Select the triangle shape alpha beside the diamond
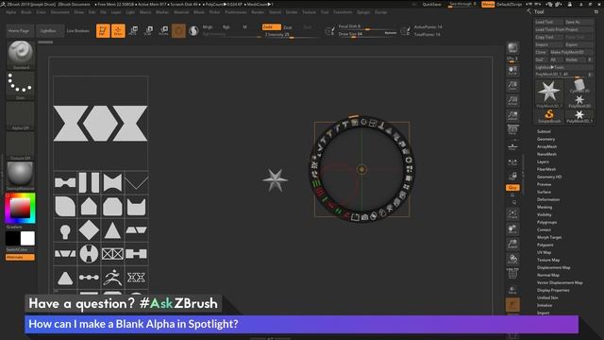This screenshot has height=340, width=604. [112, 230]
